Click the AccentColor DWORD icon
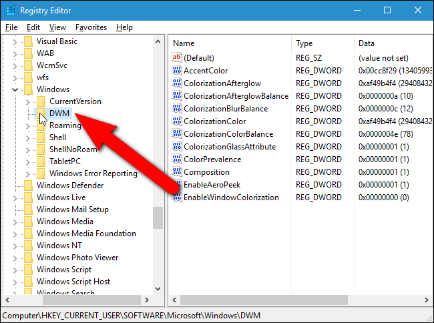The width and height of the screenshot is (434, 323). (x=177, y=70)
